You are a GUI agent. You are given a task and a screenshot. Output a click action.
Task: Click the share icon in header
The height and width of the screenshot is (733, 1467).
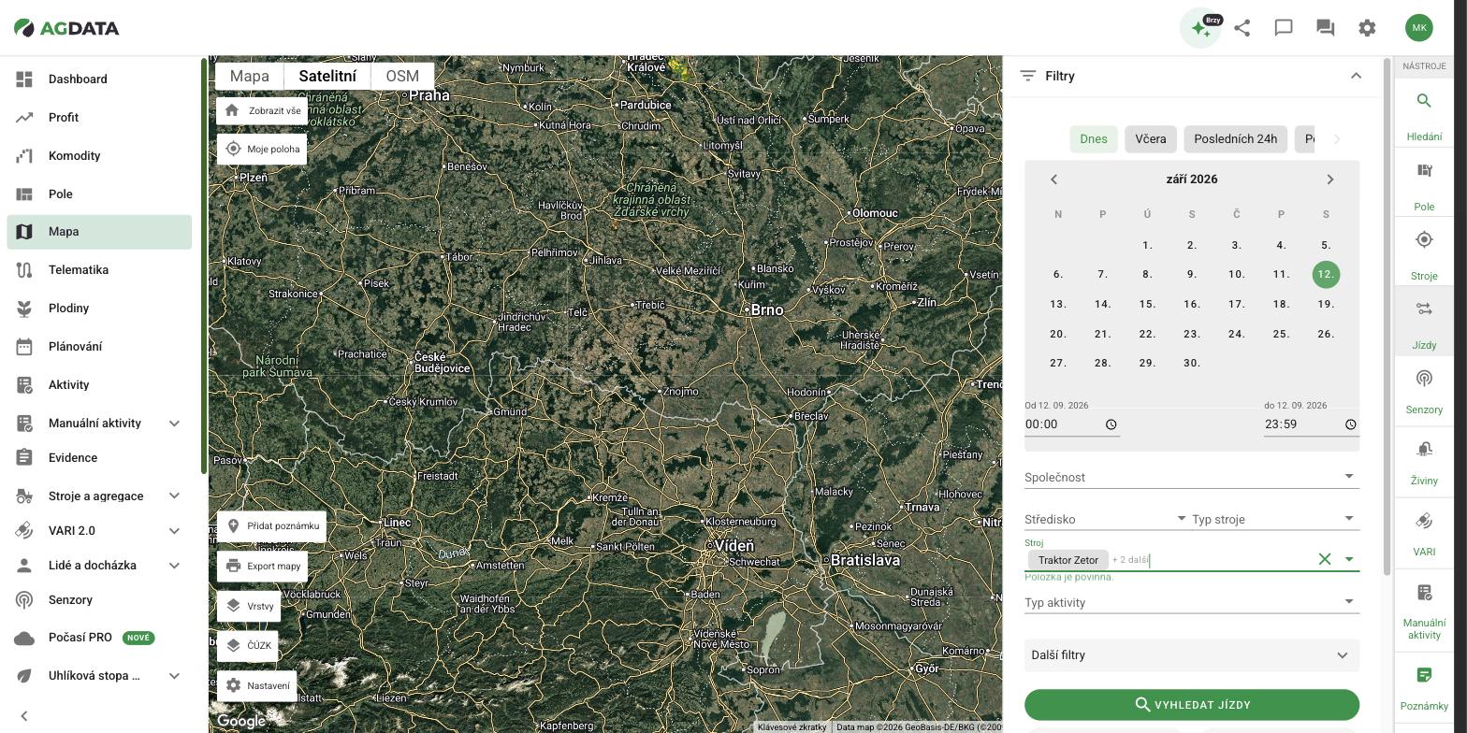[x=1242, y=28]
